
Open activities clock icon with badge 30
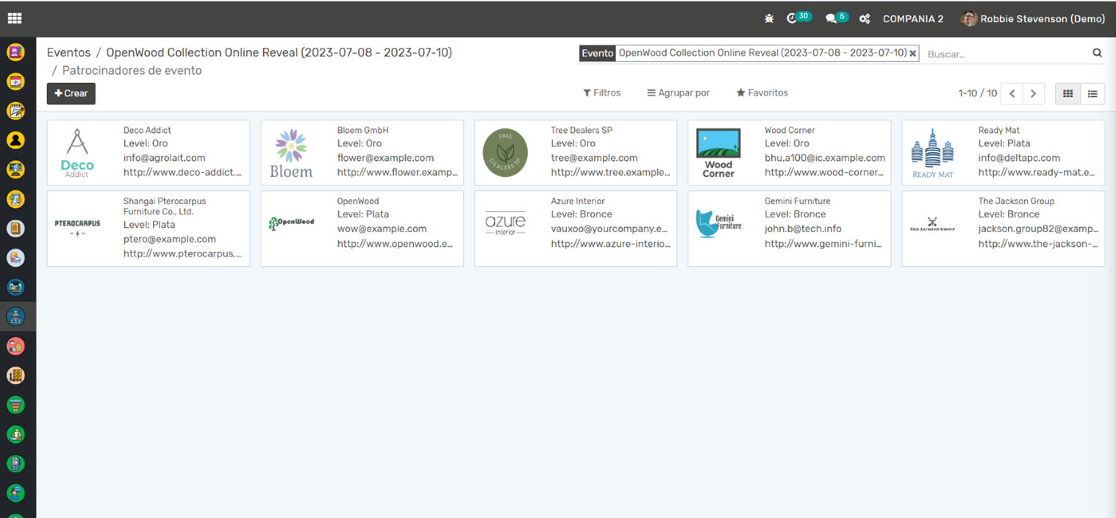pyautogui.click(x=793, y=19)
